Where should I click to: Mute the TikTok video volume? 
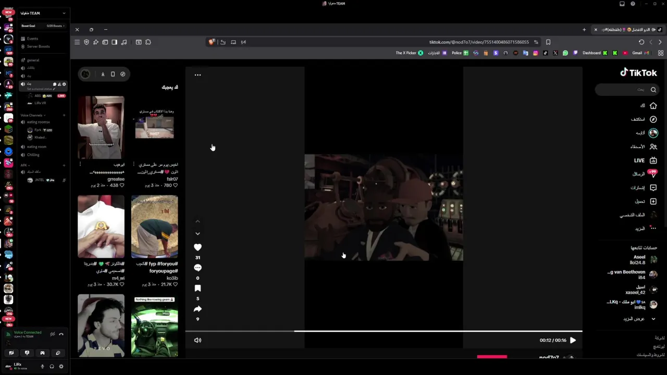click(x=197, y=340)
